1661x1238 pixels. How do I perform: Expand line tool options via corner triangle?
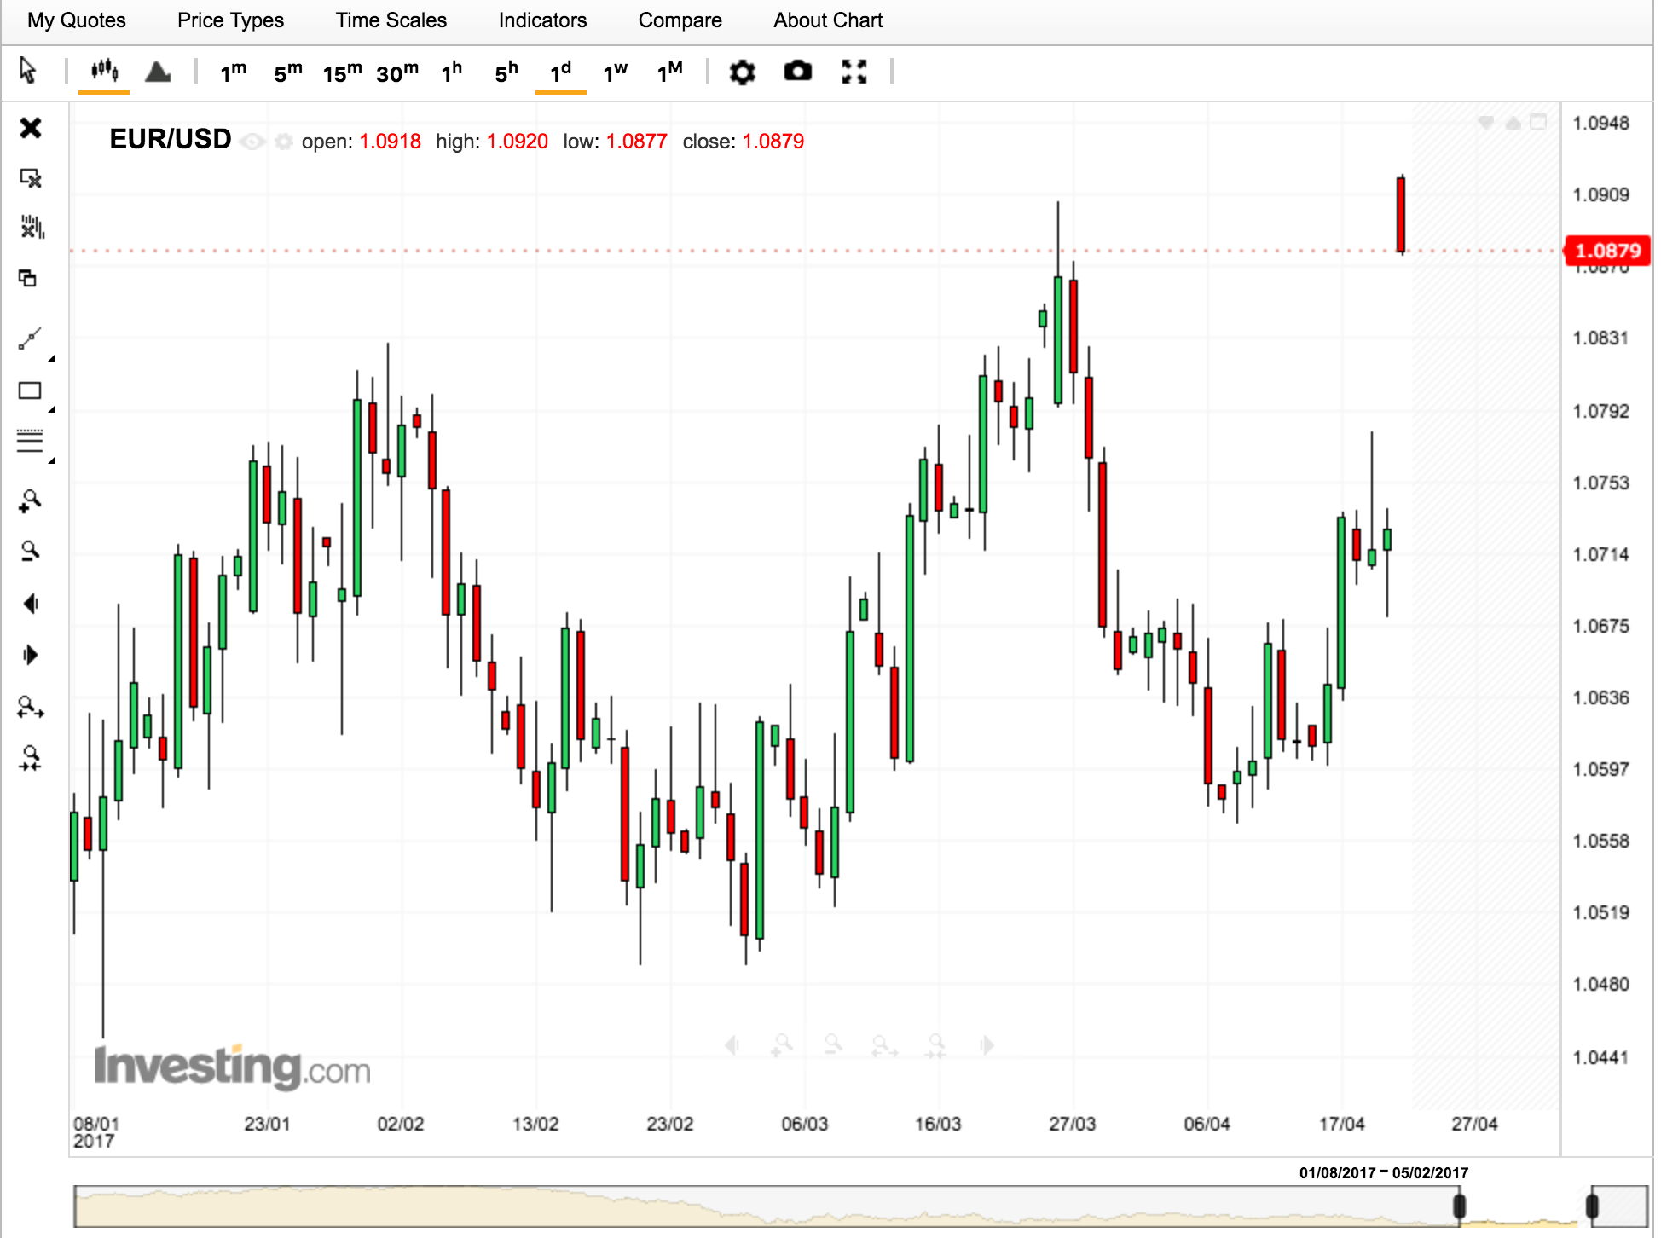(51, 359)
